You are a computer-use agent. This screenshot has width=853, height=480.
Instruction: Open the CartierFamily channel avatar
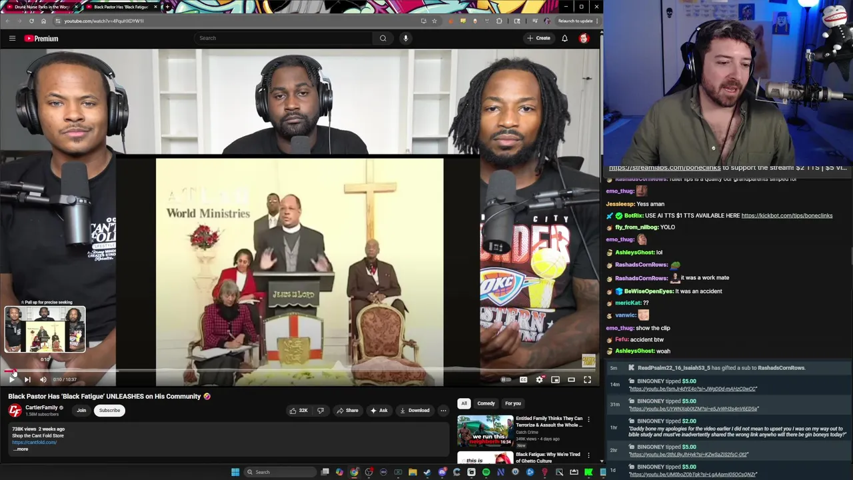[15, 411]
